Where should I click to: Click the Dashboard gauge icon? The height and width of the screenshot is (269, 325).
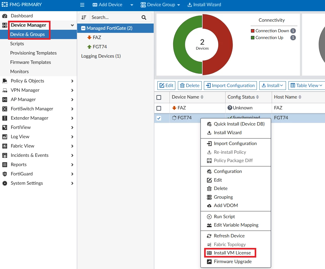pos(5,16)
